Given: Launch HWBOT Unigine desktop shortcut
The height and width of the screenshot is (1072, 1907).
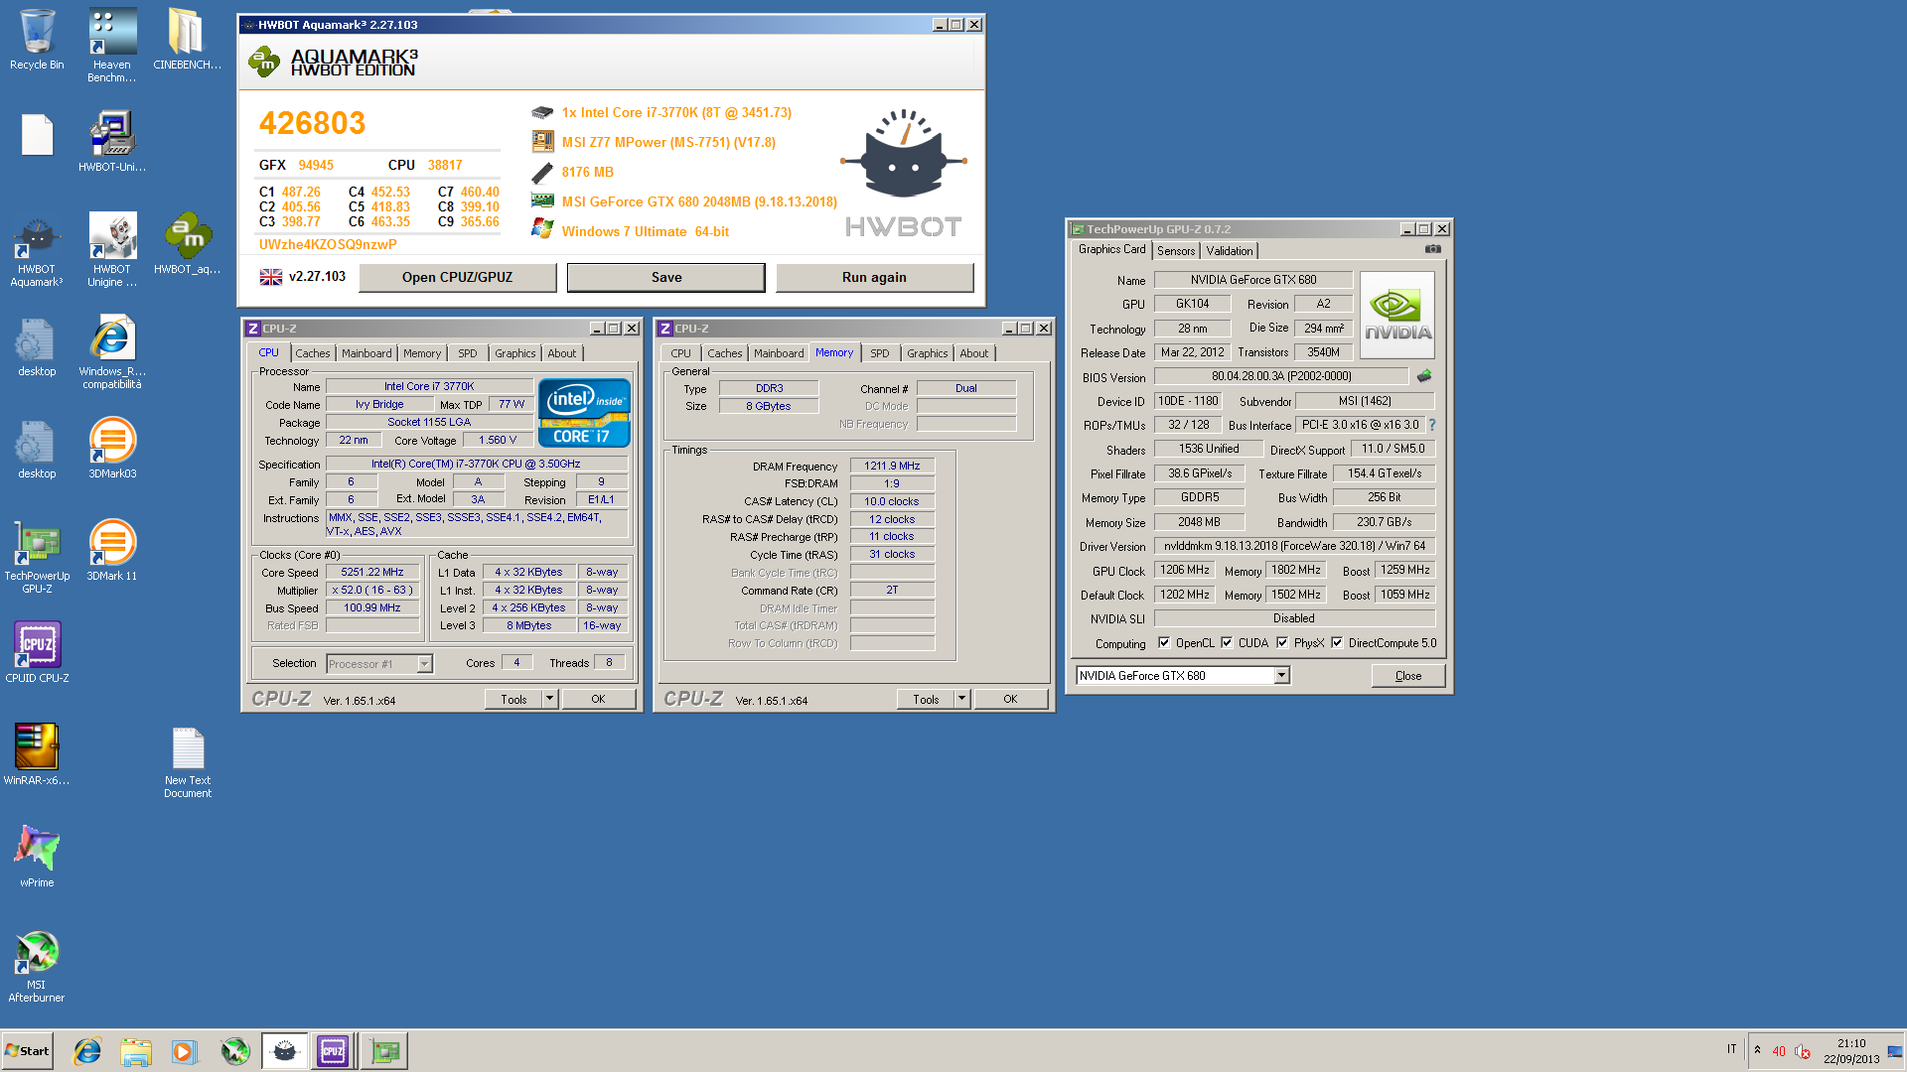Looking at the screenshot, I should point(112,250).
